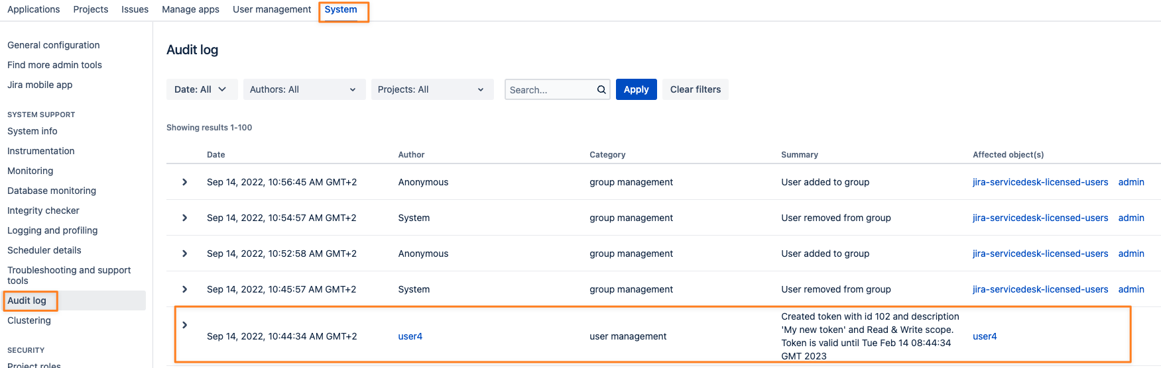Click the Date column header

216,155
